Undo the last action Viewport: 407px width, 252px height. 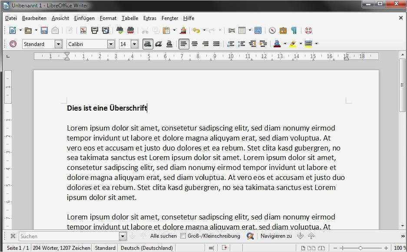coord(196,30)
